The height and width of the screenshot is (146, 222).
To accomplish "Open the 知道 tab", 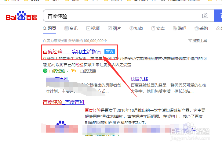I will pyautogui.click(x=136, y=28).
